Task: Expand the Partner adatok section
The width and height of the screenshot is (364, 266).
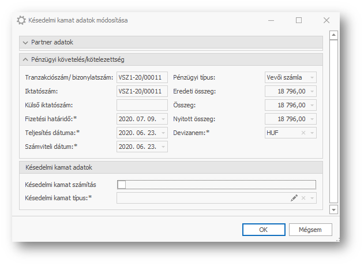Action: tap(25, 43)
